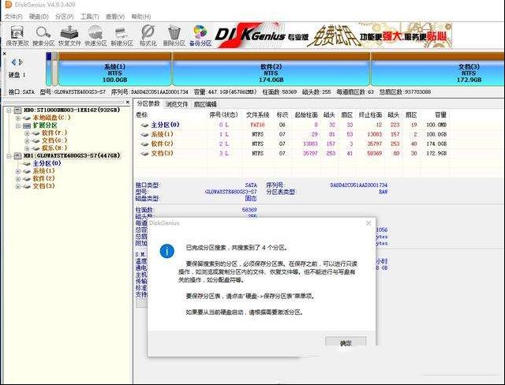Click the 扩展分区 icon in tree
505x385 pixels.
point(27,125)
